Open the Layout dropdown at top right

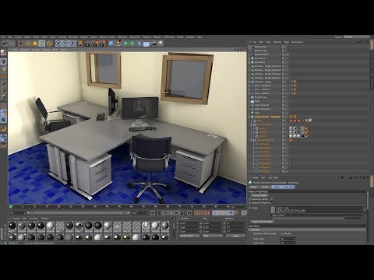(356, 37)
